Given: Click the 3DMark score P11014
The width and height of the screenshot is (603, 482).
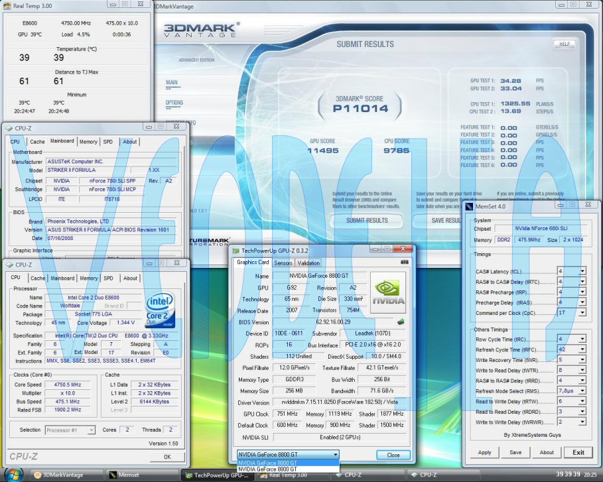Looking at the screenshot, I should click(360, 109).
